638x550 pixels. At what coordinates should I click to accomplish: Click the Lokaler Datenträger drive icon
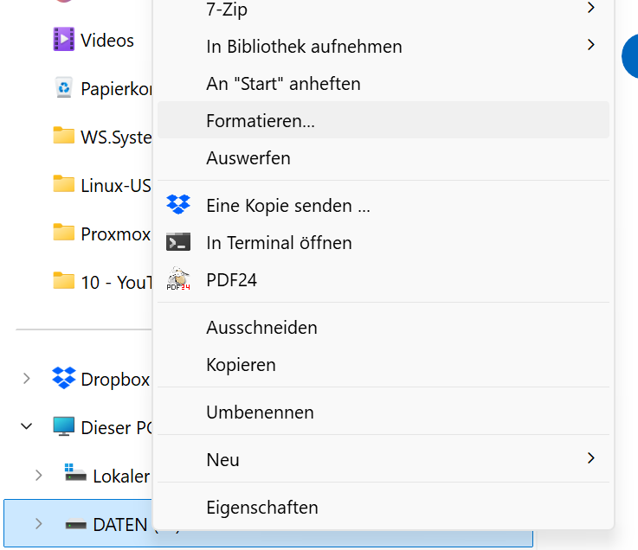click(76, 475)
